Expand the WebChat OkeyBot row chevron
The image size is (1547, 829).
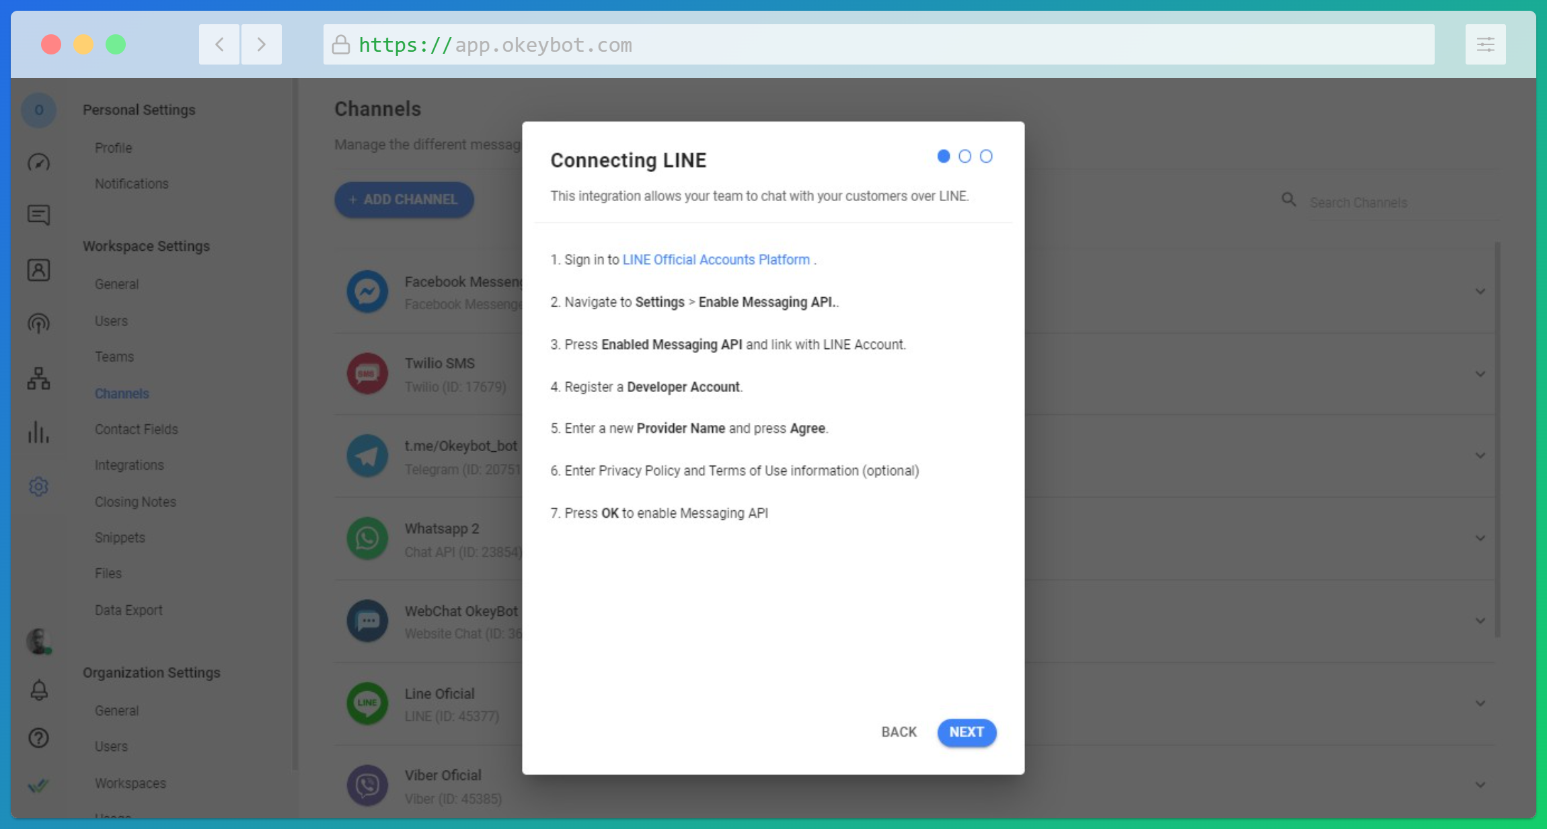(1480, 621)
